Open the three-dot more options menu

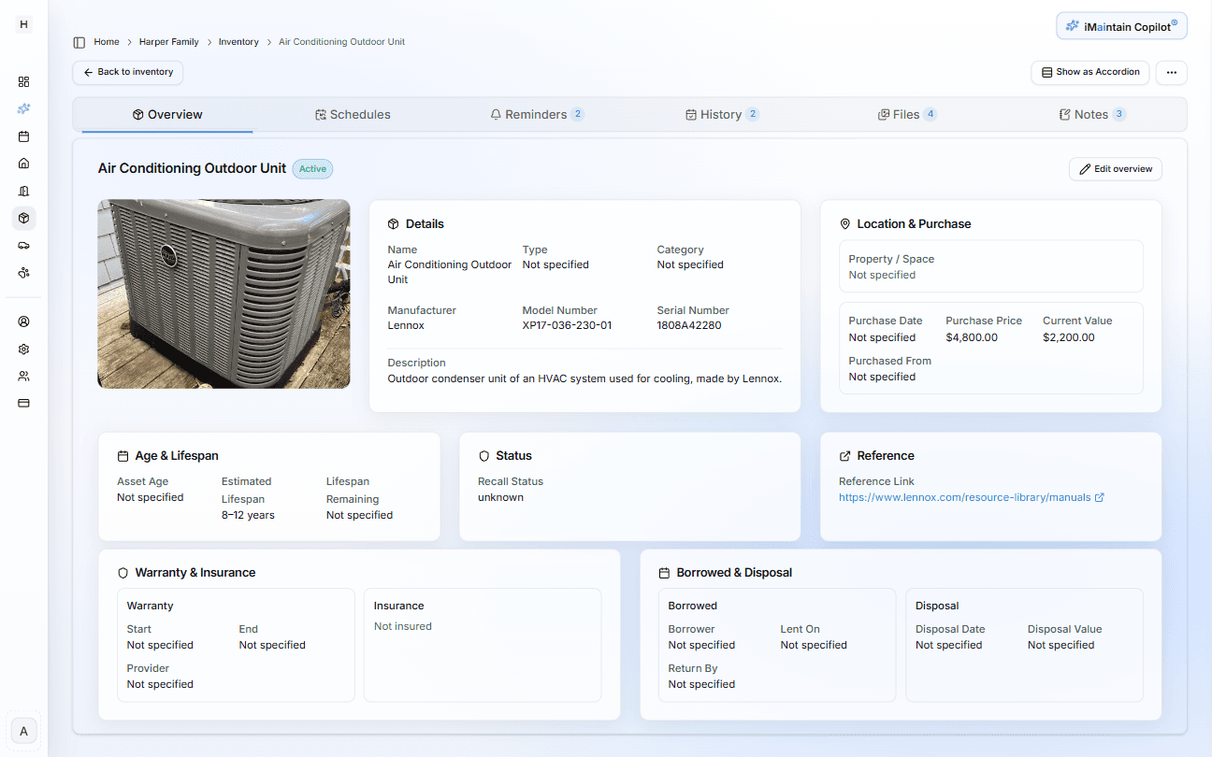coord(1171,72)
